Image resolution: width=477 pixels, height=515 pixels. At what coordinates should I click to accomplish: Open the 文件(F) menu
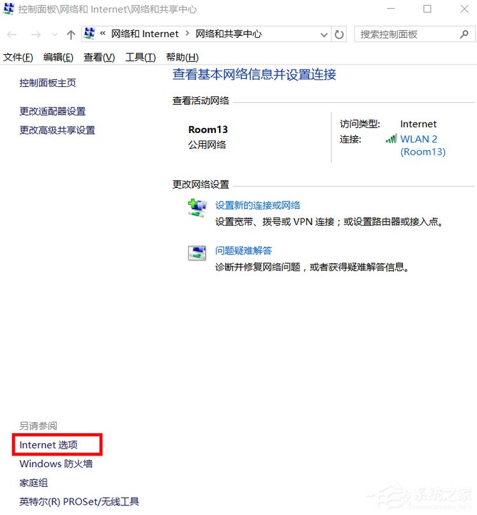pyautogui.click(x=18, y=58)
